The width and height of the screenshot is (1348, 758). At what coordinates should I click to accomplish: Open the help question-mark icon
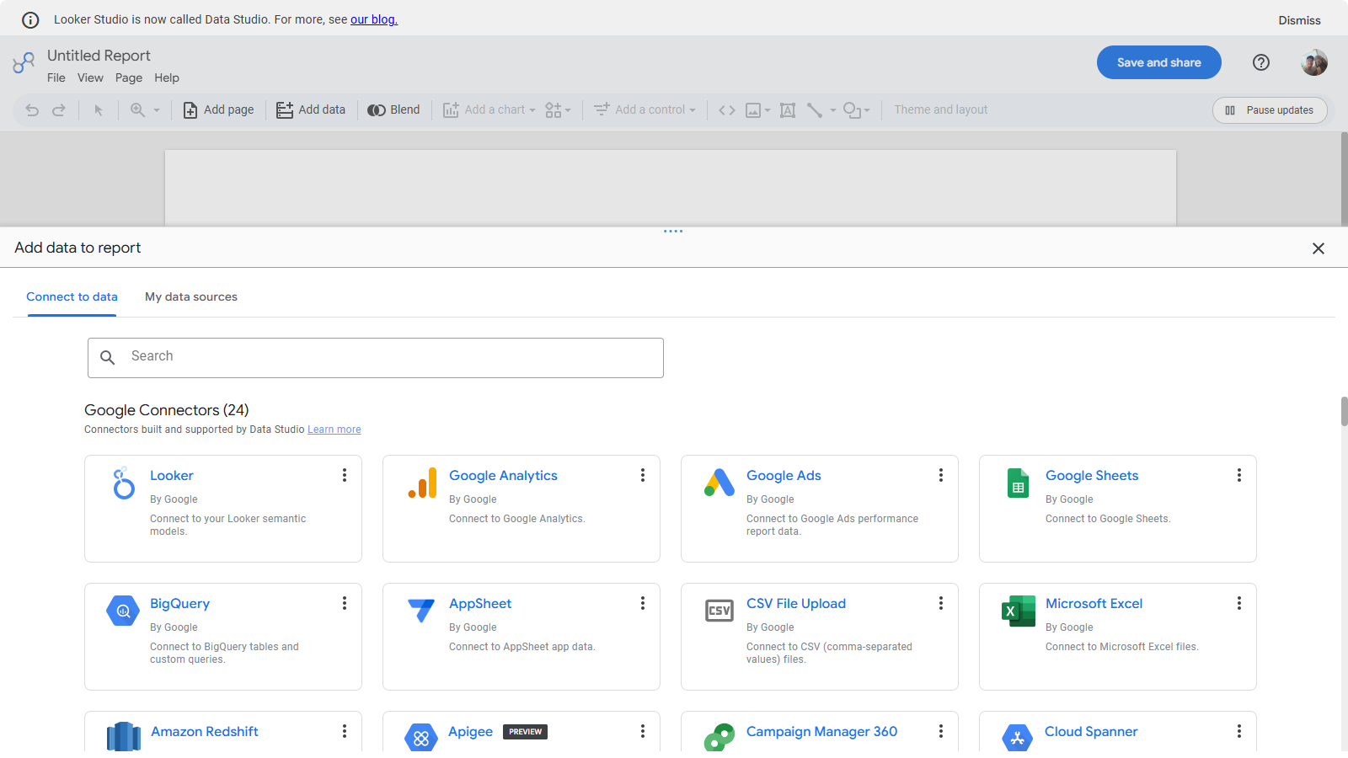coord(1261,62)
